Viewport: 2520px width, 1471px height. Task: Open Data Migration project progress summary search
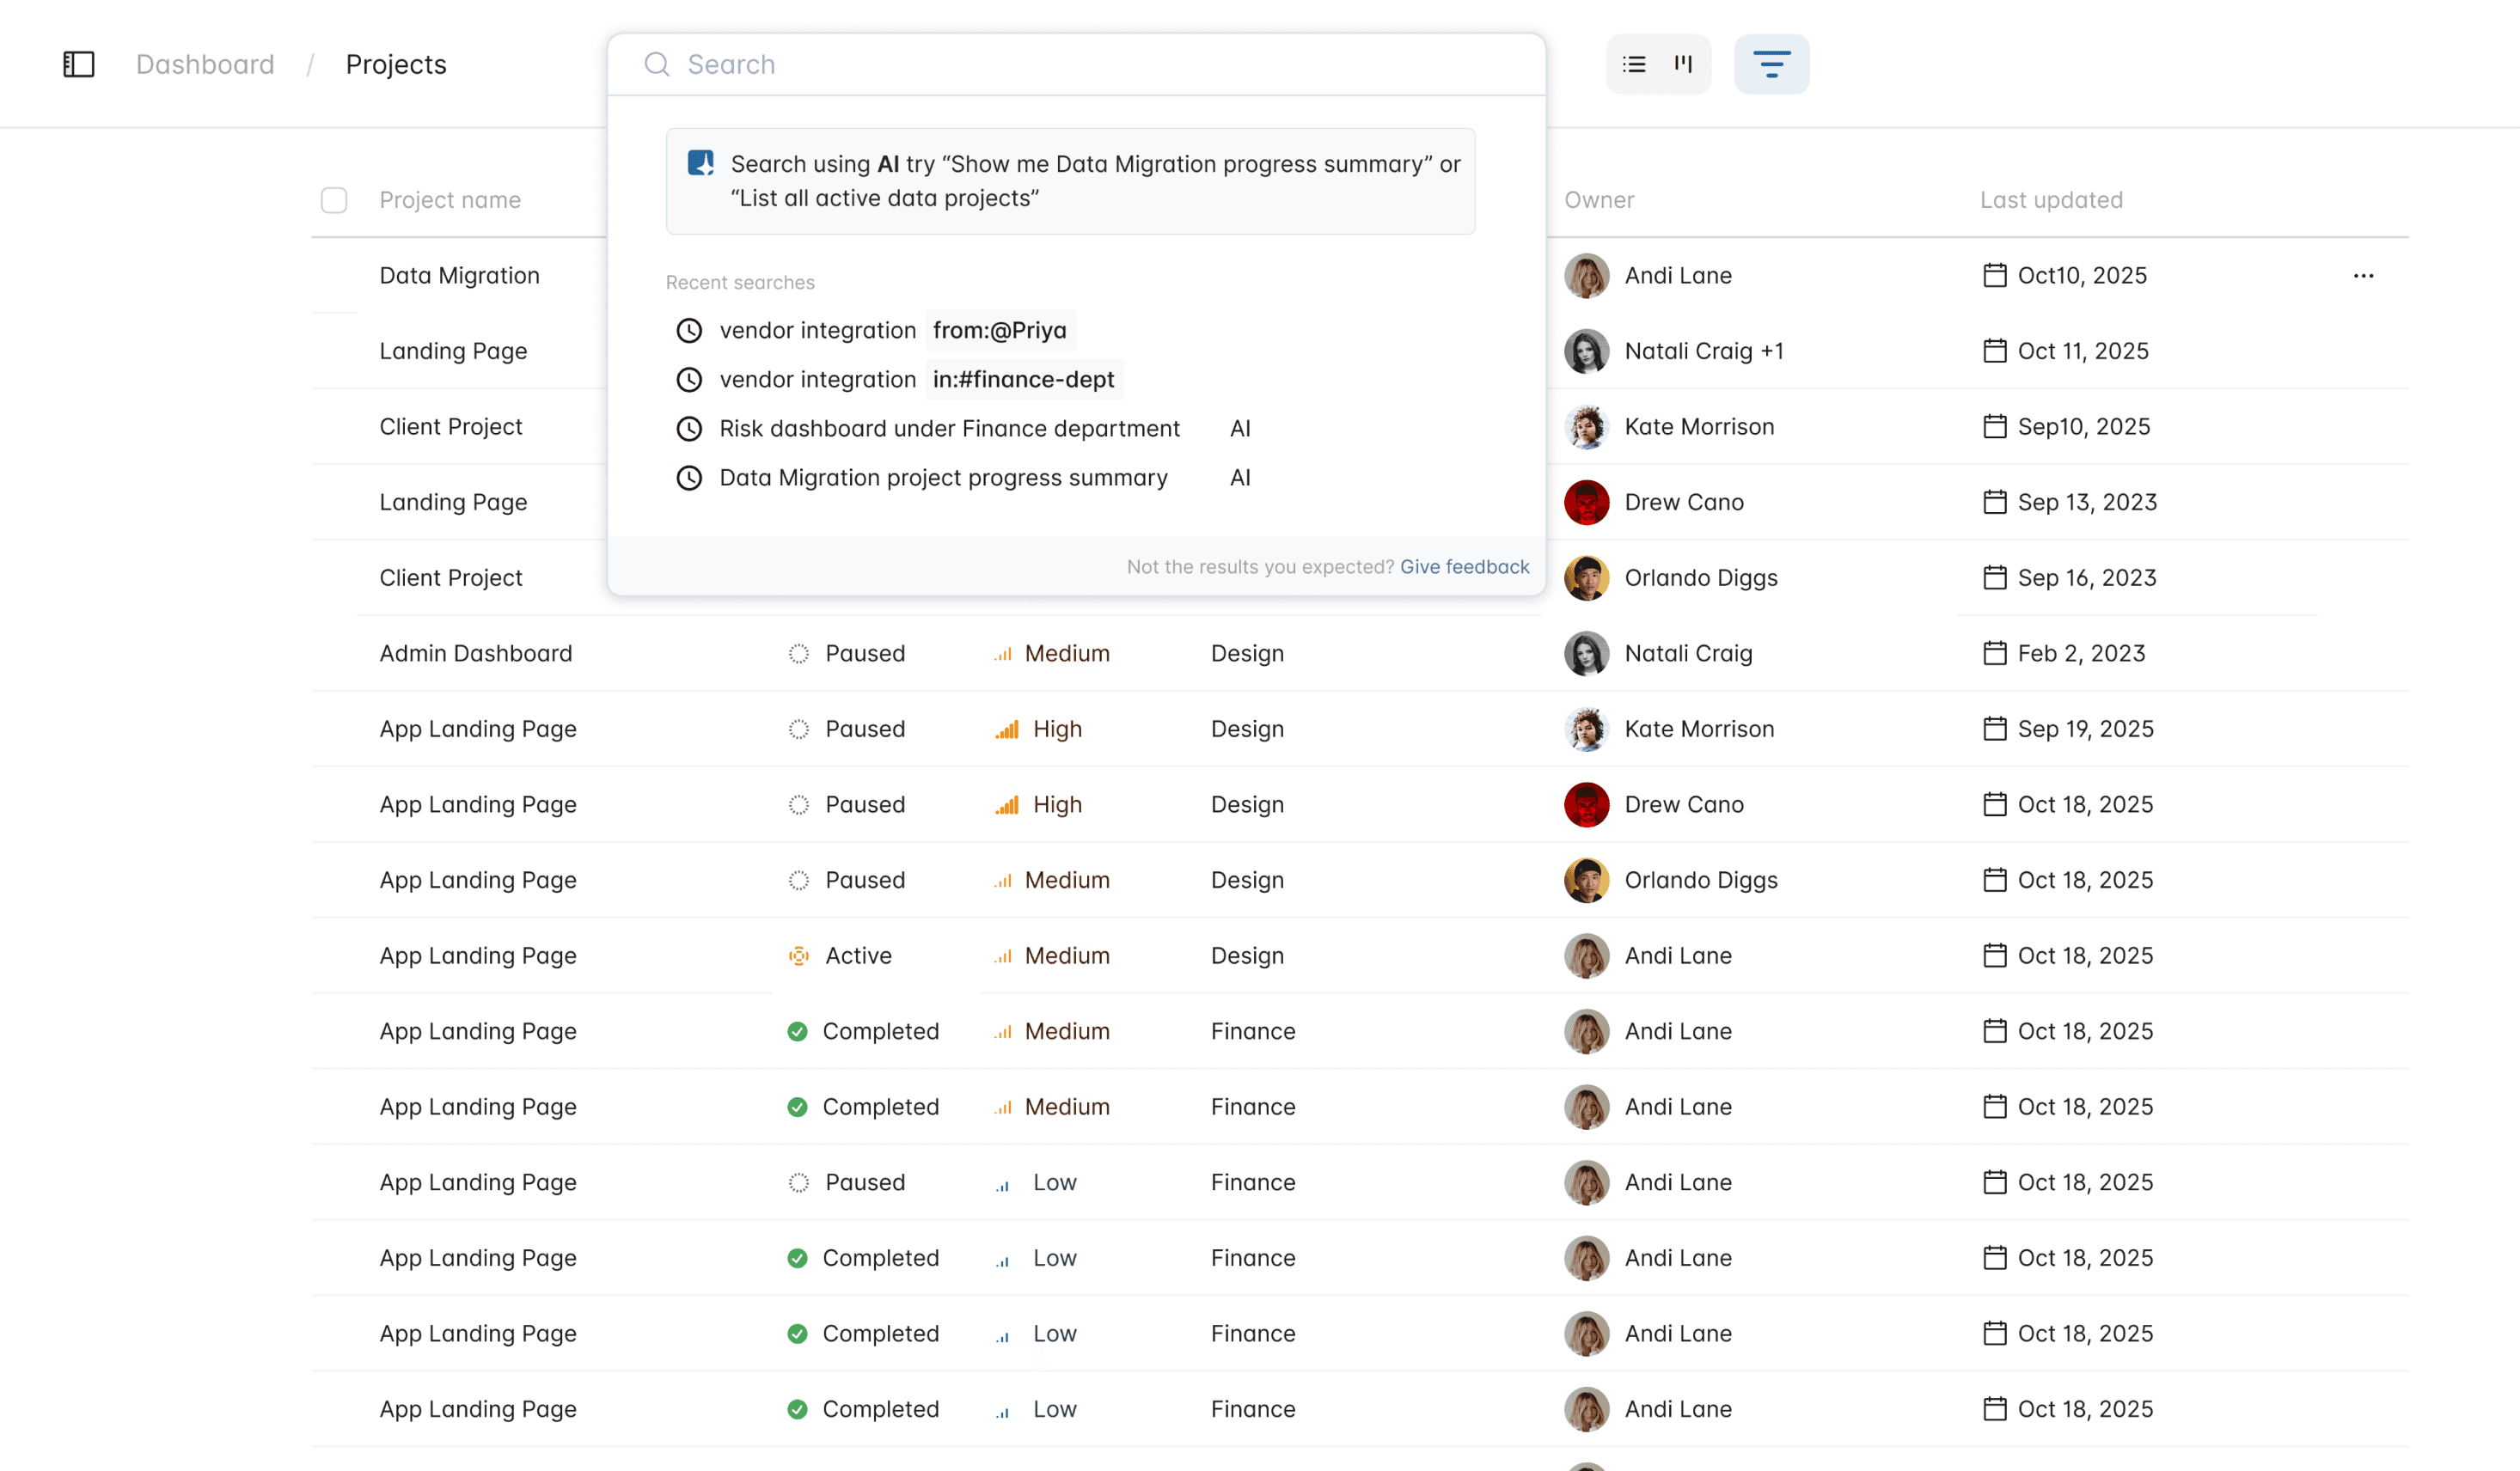(x=943, y=477)
